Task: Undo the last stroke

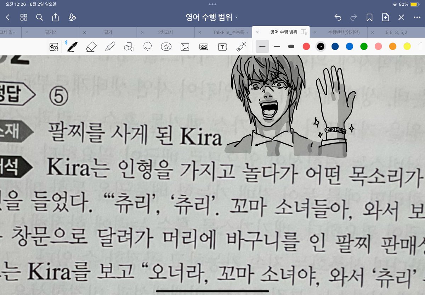Action: [x=338, y=17]
